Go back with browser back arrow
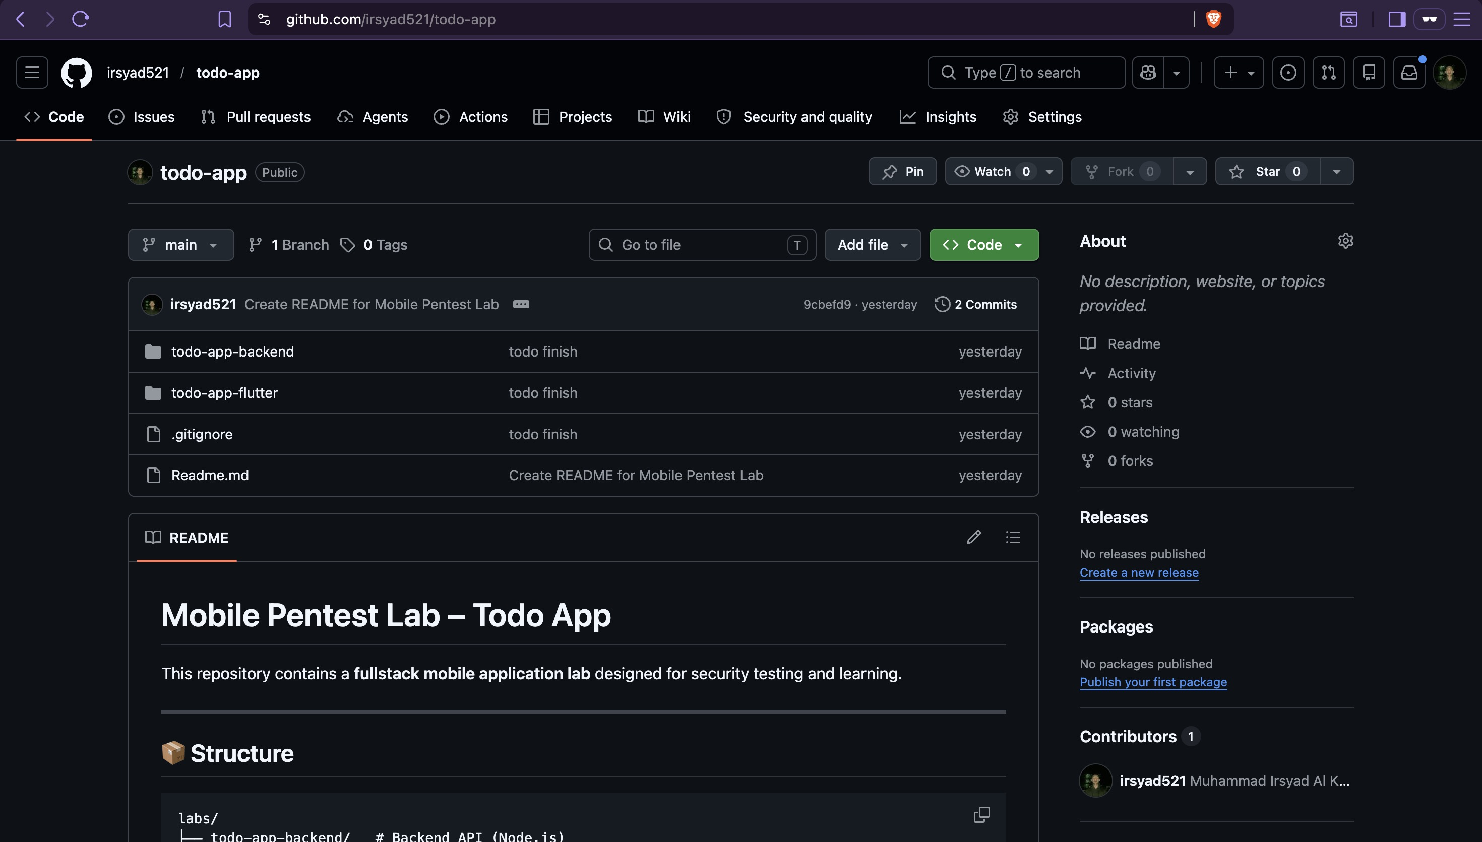 [x=20, y=19]
